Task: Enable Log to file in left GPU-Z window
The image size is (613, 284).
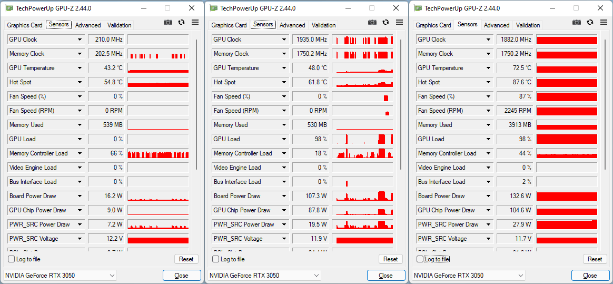Action: tap(12, 259)
